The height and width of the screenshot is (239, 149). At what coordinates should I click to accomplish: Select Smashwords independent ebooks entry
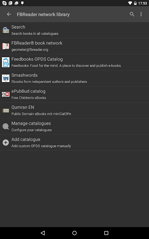click(74, 78)
